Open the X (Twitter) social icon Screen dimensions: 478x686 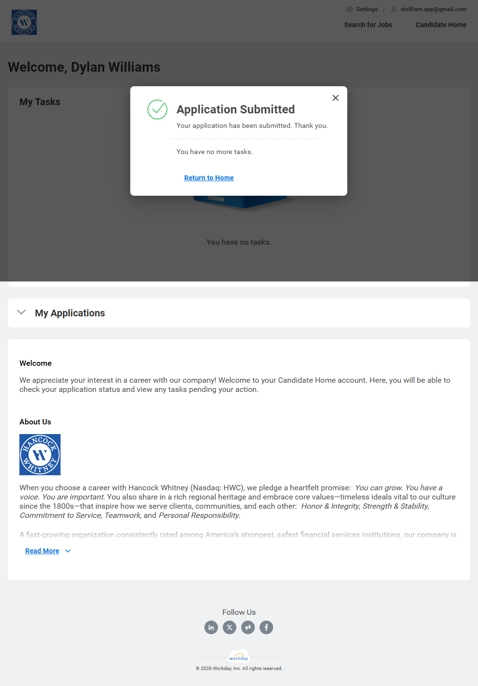click(230, 627)
